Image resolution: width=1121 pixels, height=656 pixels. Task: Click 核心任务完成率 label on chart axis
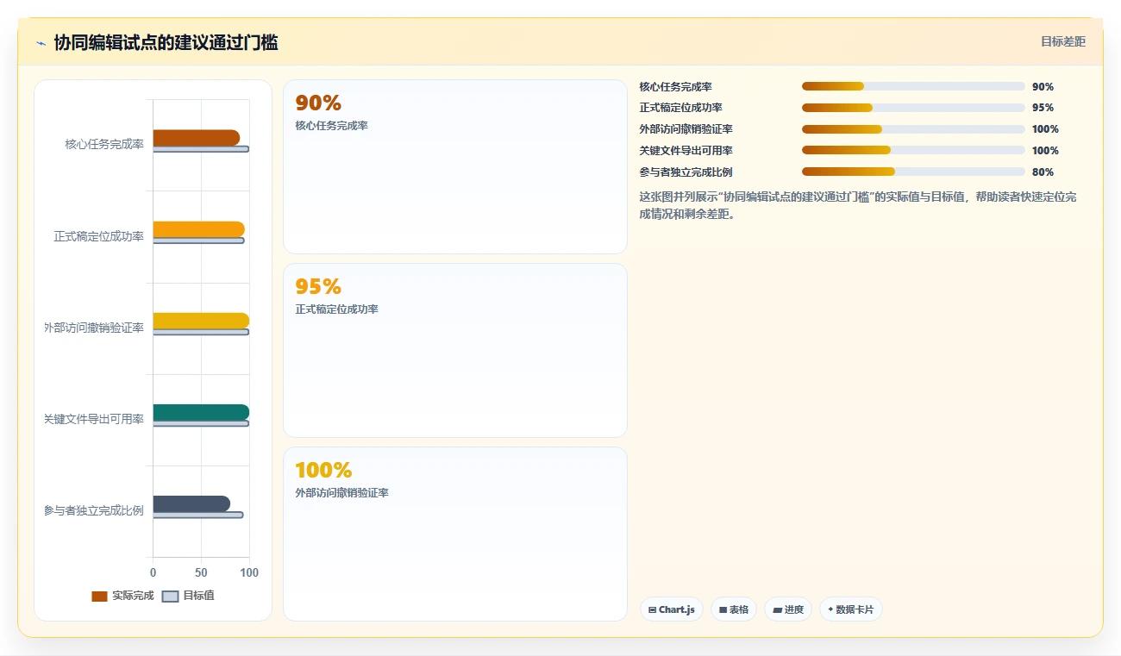click(104, 144)
